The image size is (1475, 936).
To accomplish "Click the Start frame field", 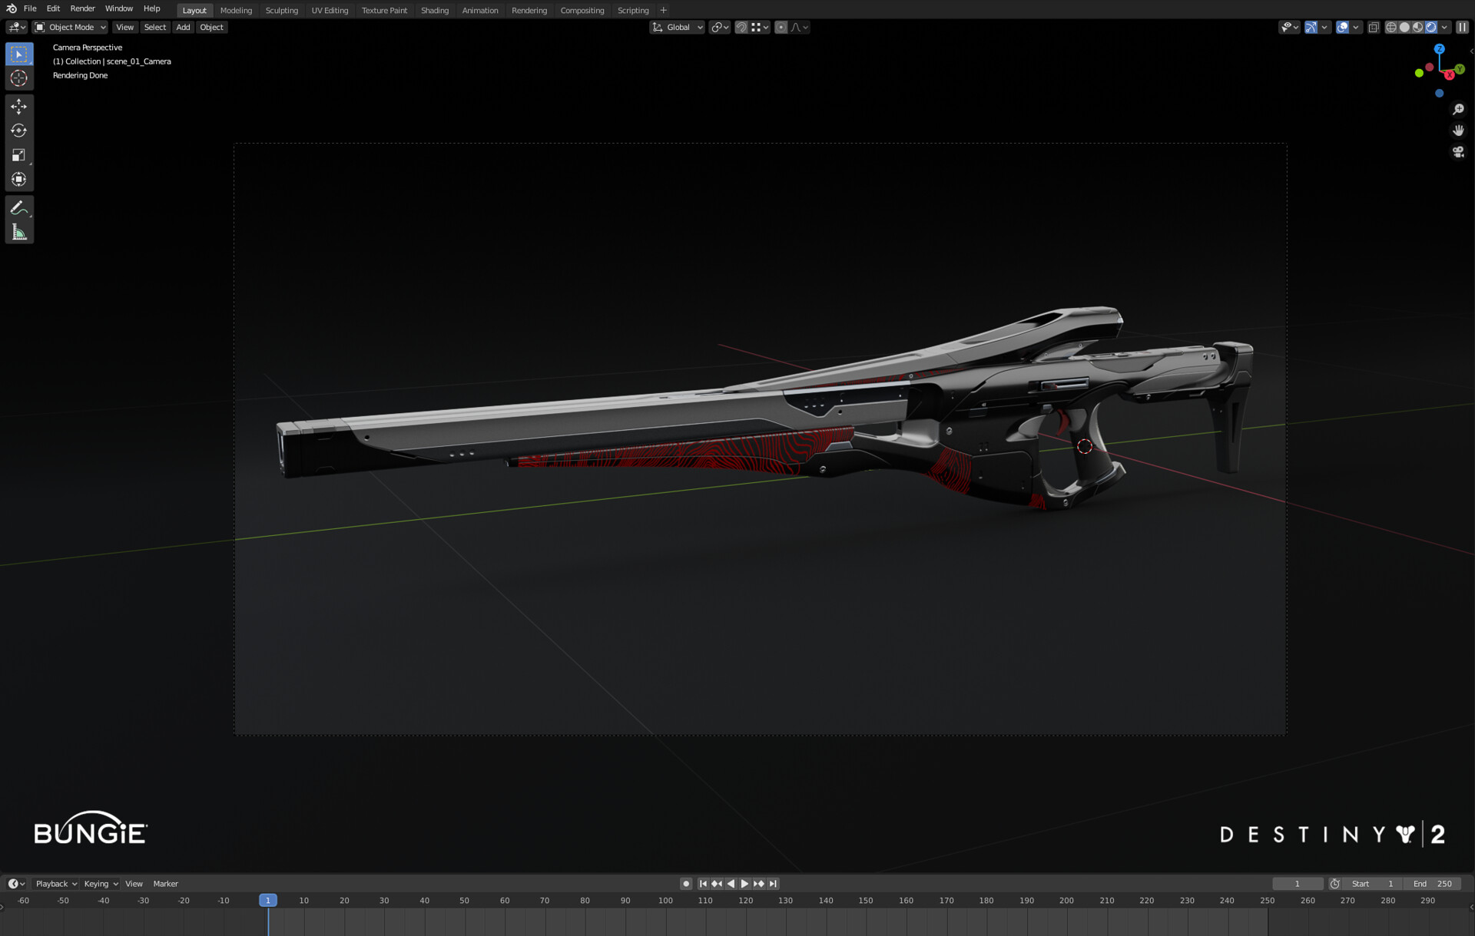I will point(1374,884).
